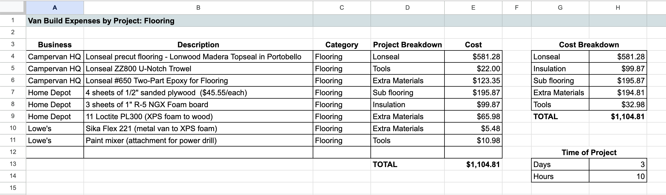Screen dimensions: 666x195
Task: Select the $123.35 cost cell
Action: pos(473,81)
